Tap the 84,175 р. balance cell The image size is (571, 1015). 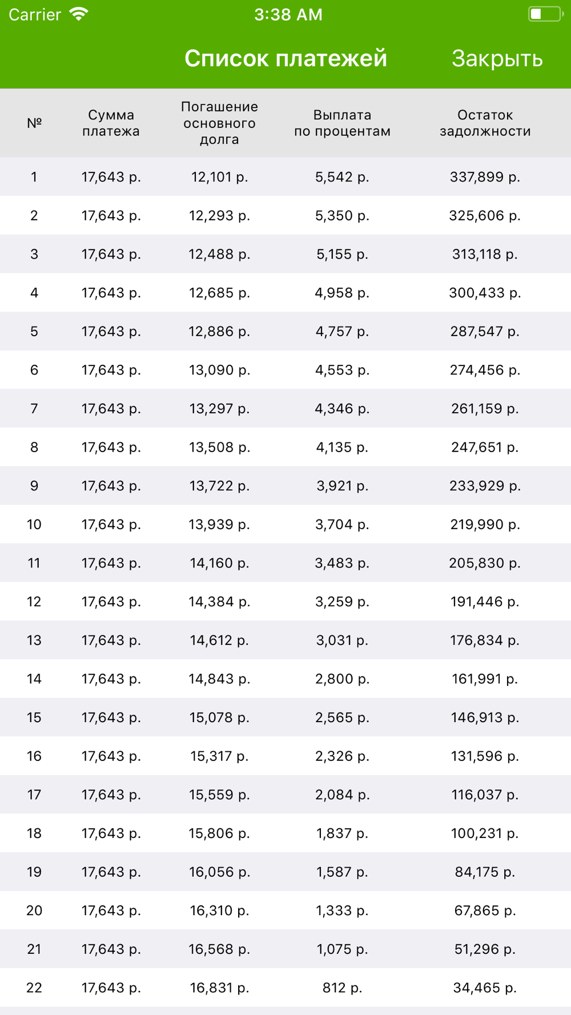(485, 872)
